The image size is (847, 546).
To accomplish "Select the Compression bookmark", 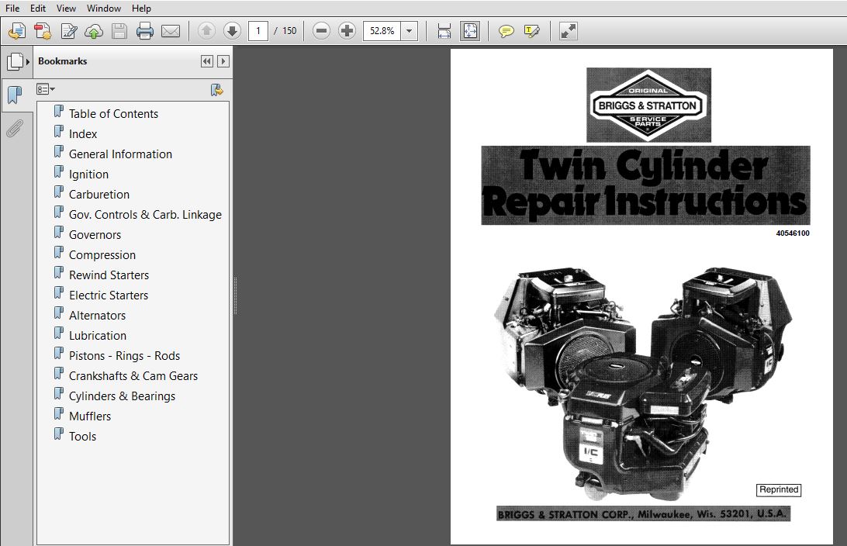I will 102,255.
